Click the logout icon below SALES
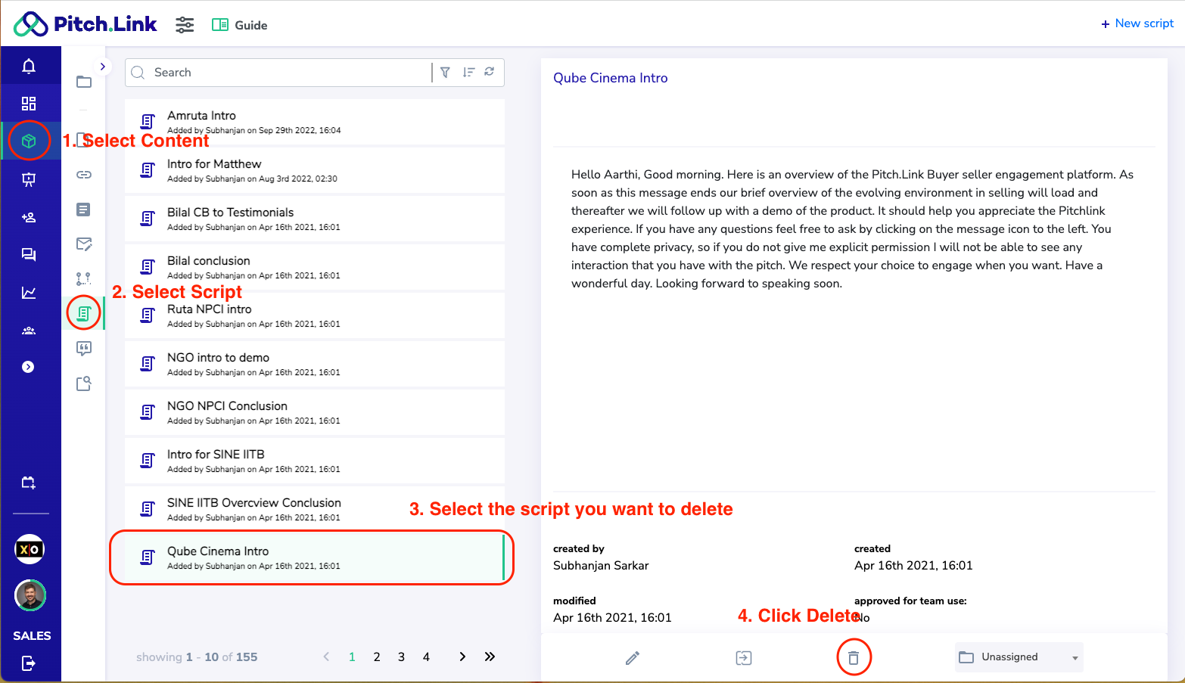The width and height of the screenshot is (1185, 683). tap(29, 663)
